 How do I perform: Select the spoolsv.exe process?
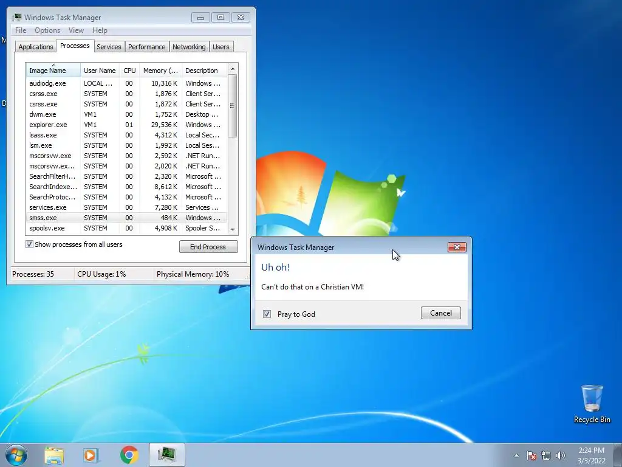tap(126, 228)
